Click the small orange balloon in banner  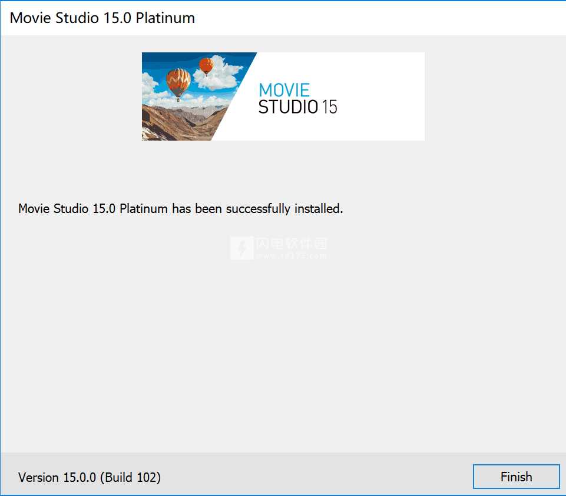point(206,66)
